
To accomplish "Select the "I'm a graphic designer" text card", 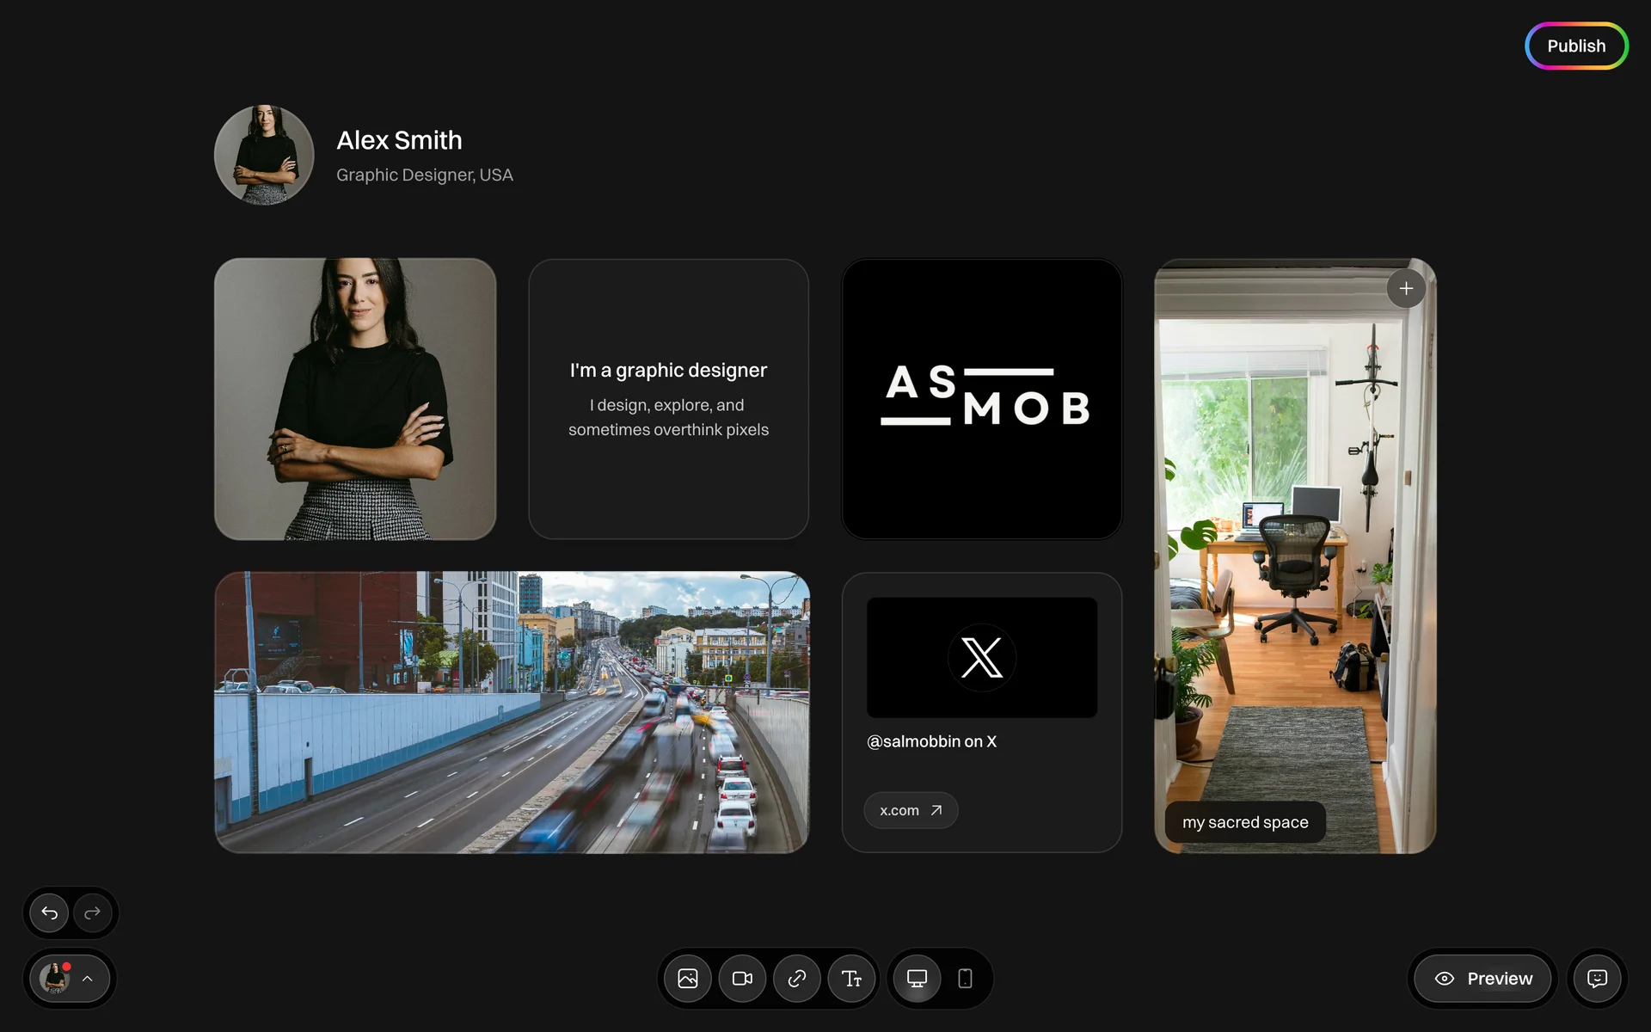I will (668, 399).
